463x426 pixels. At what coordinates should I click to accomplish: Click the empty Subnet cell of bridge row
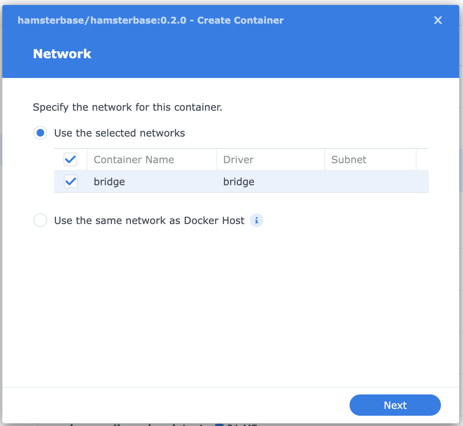[x=370, y=182]
